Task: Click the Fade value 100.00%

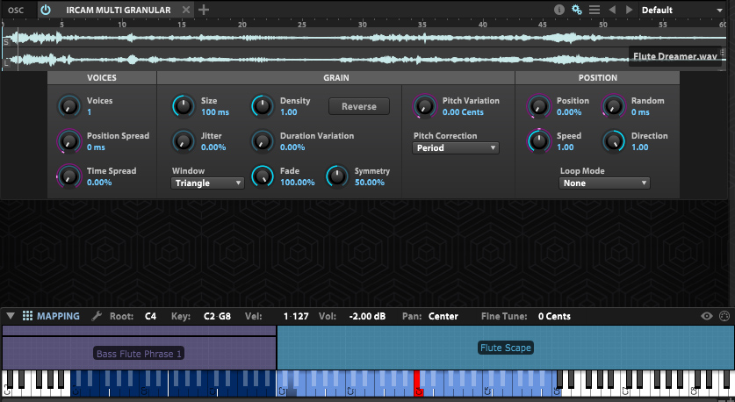Action: point(297,183)
